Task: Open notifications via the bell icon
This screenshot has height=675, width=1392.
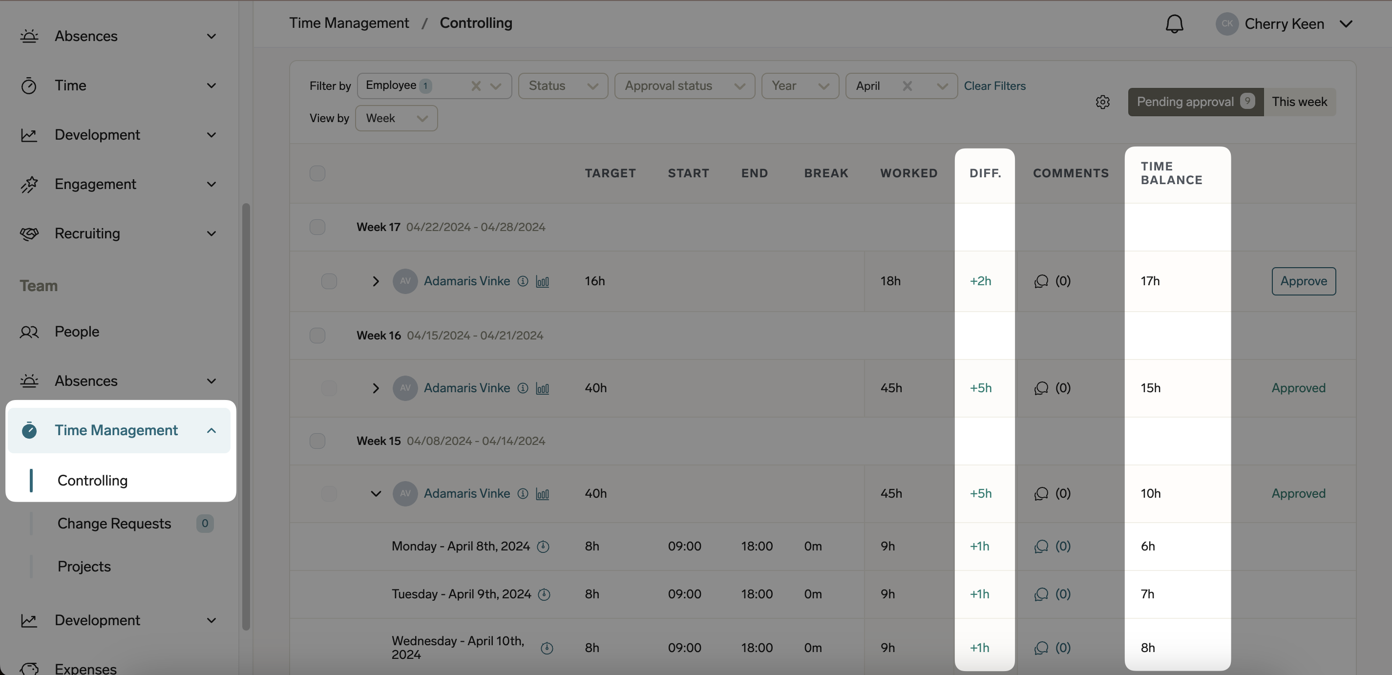Action: (1174, 24)
